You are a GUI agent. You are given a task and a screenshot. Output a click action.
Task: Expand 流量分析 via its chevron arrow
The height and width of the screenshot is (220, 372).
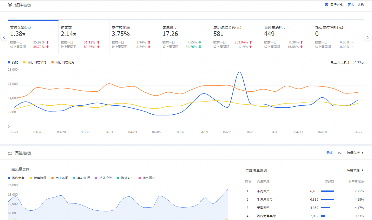pyautogui.click(x=362, y=153)
